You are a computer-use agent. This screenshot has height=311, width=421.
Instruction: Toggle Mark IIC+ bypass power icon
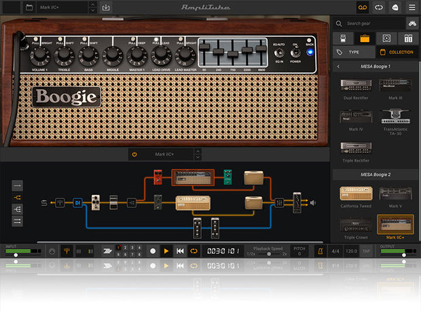click(x=134, y=154)
